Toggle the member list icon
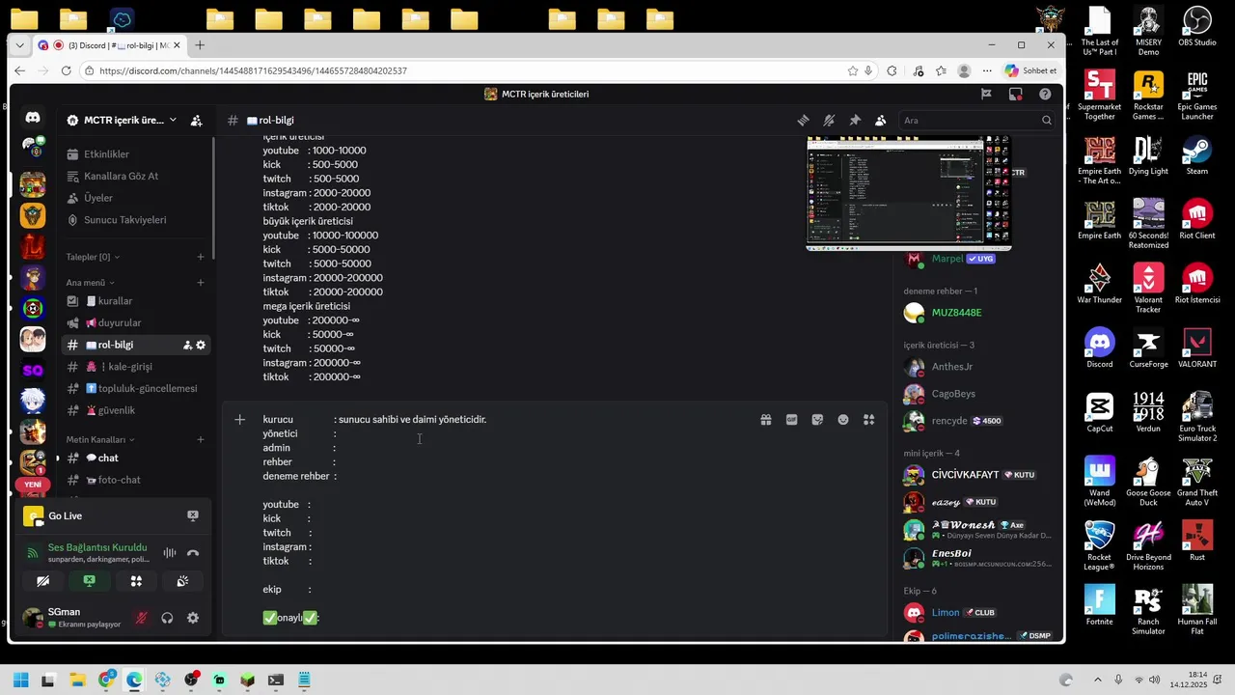The height and width of the screenshot is (695, 1235). click(880, 121)
